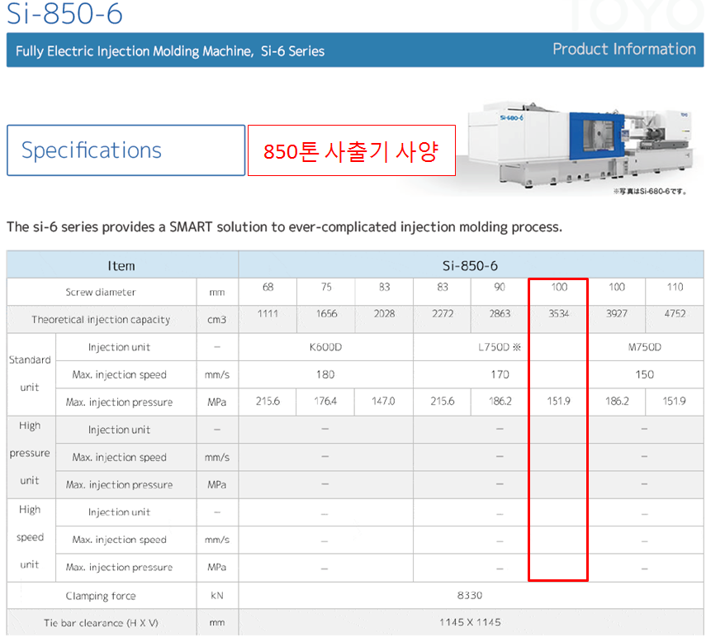Viewport: 706px width, 638px height.
Task: Click "Product Information" in the blue banner
Action: click(624, 49)
